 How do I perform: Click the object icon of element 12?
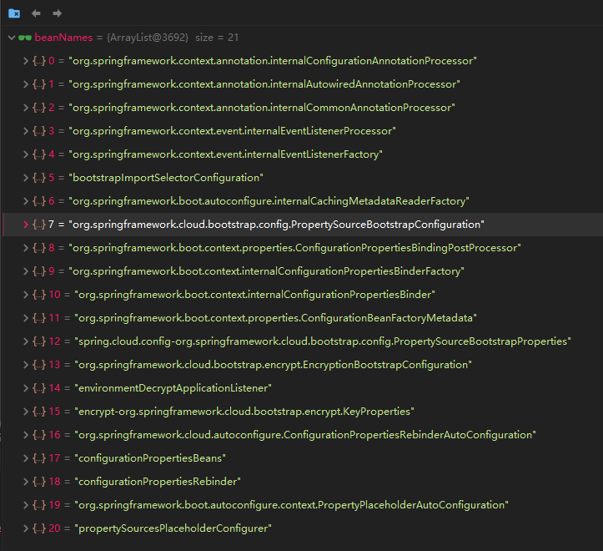tap(39, 341)
